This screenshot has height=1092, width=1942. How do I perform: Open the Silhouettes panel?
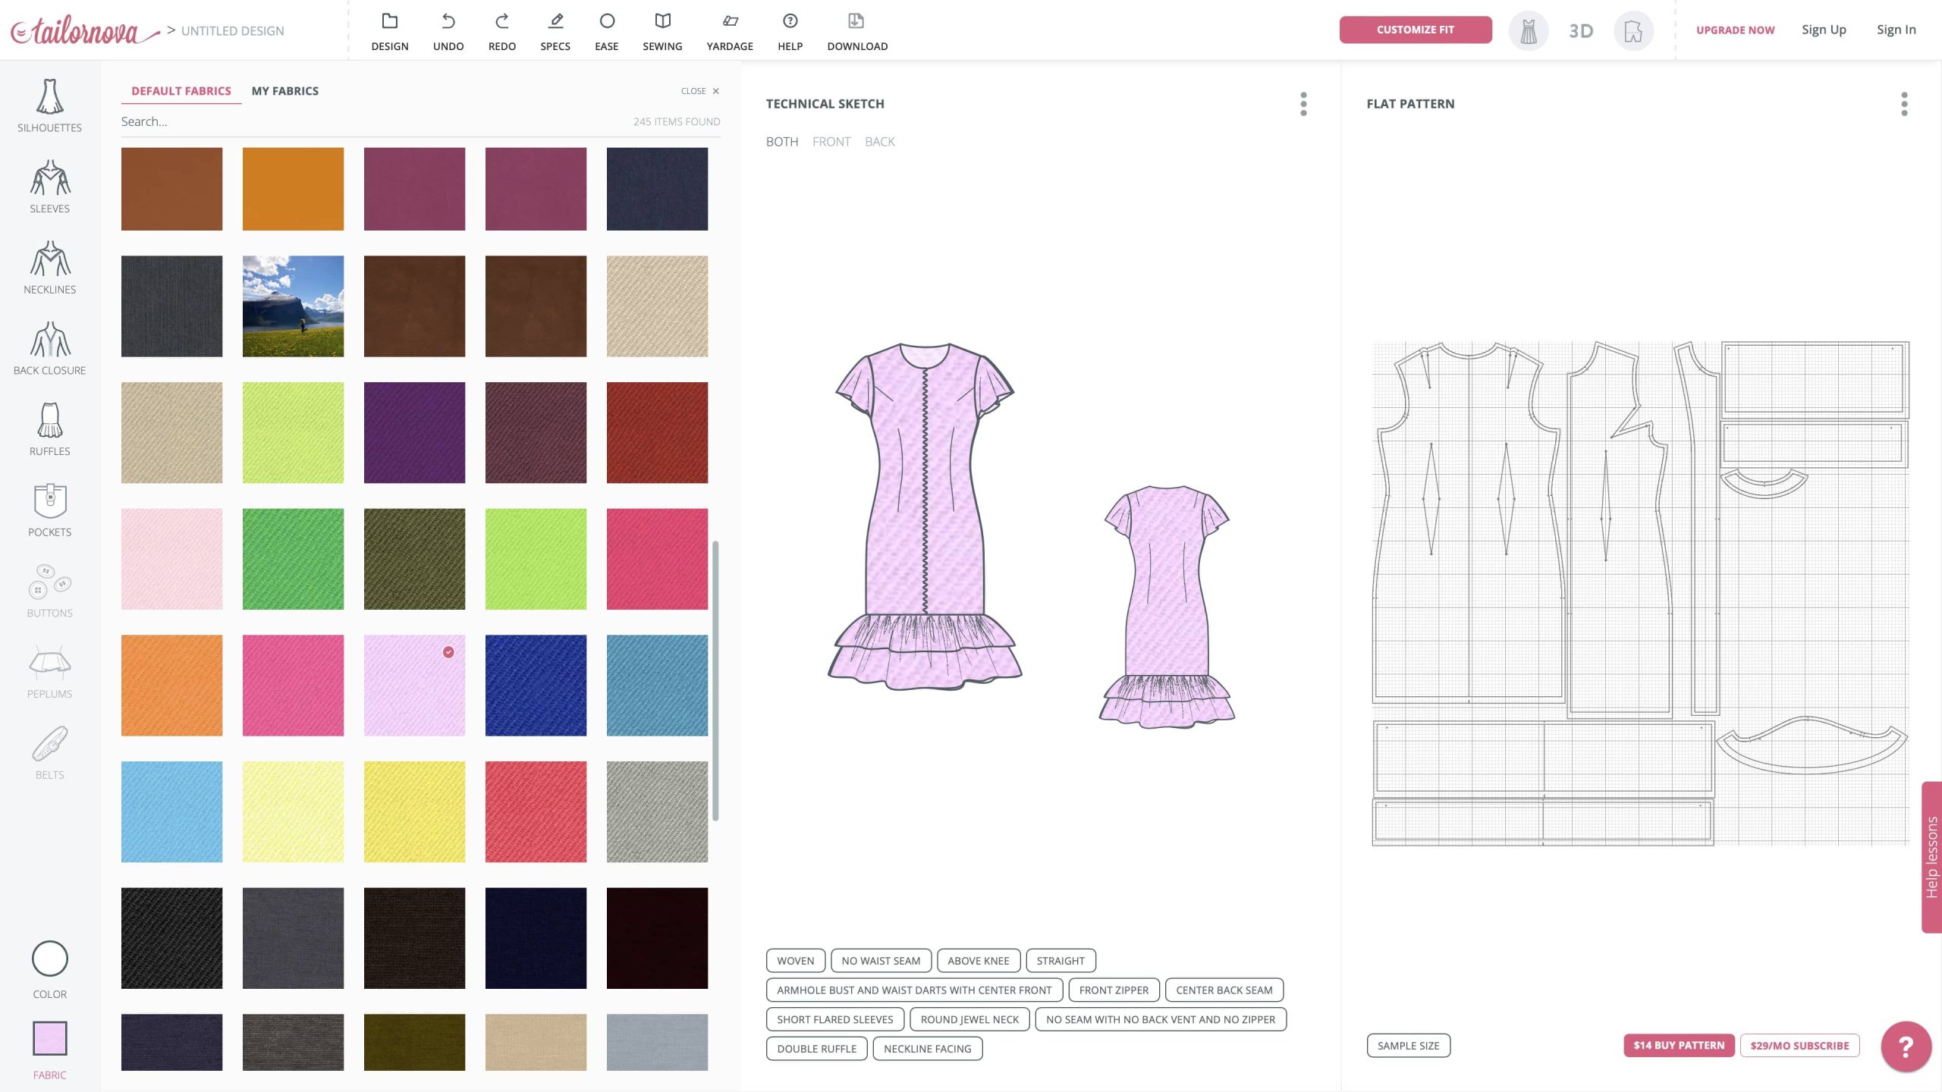coord(49,105)
